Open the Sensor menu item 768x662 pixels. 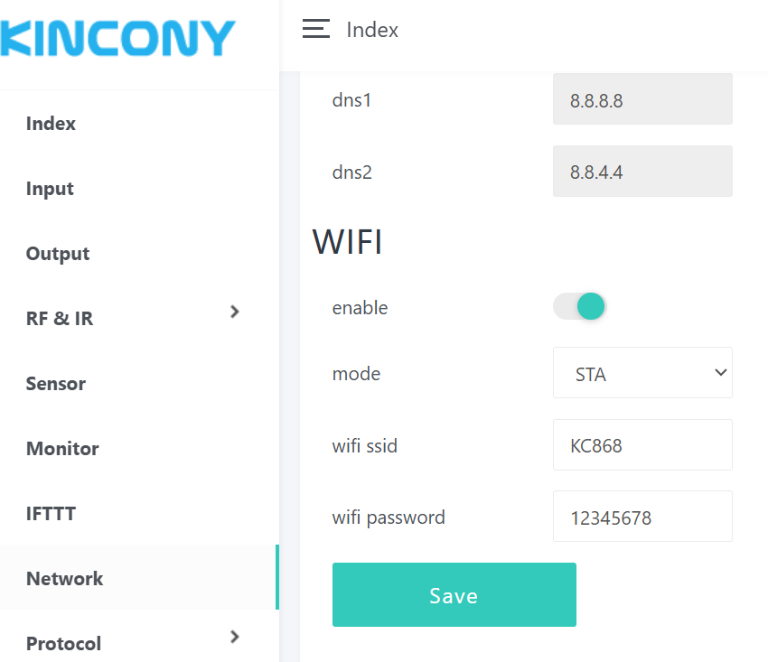56,384
